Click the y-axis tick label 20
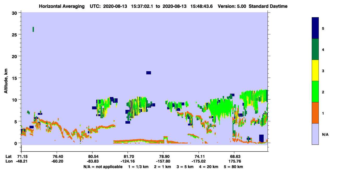The height and width of the screenshot is (174, 339). [x=15, y=56]
